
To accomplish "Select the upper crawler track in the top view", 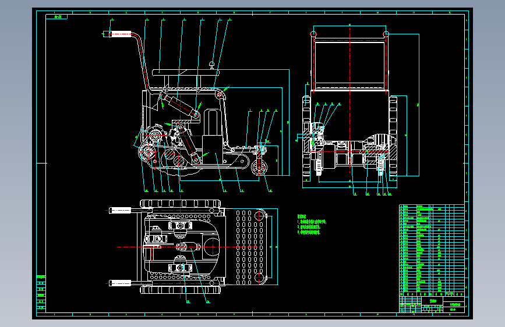I will 181,204.
